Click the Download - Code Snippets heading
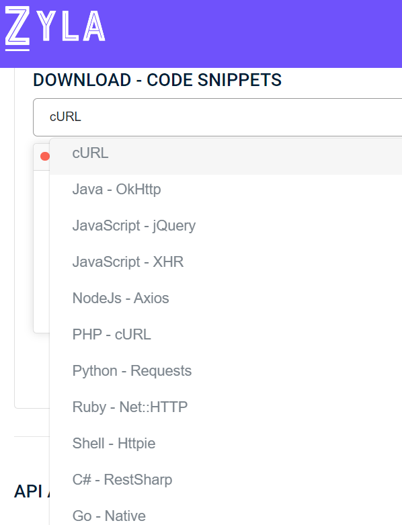402x525 pixels. tap(157, 80)
